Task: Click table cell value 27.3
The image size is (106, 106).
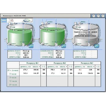Action: pos(53,73)
